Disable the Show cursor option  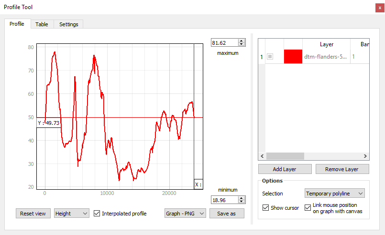(x=266, y=208)
